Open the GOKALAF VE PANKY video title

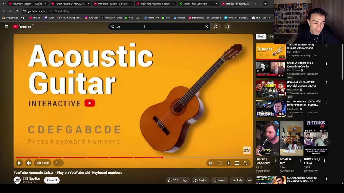click(301, 84)
